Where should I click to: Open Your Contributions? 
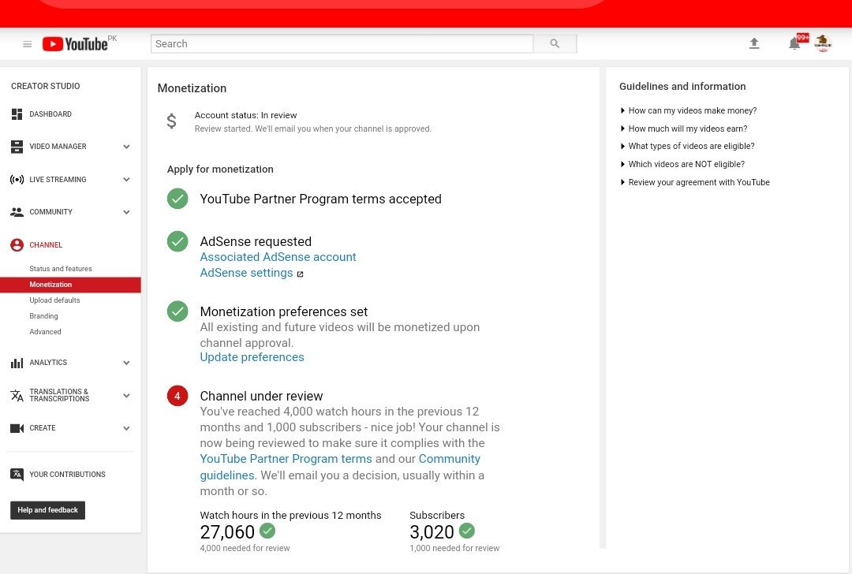point(67,475)
